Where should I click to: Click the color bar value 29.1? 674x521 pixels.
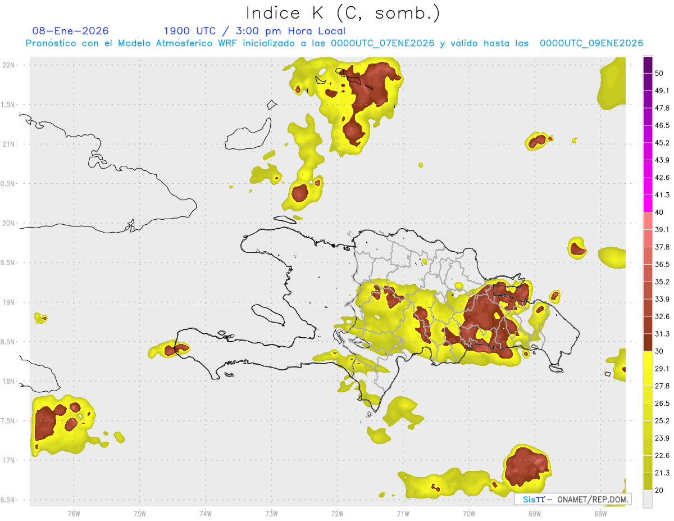pyautogui.click(x=662, y=369)
